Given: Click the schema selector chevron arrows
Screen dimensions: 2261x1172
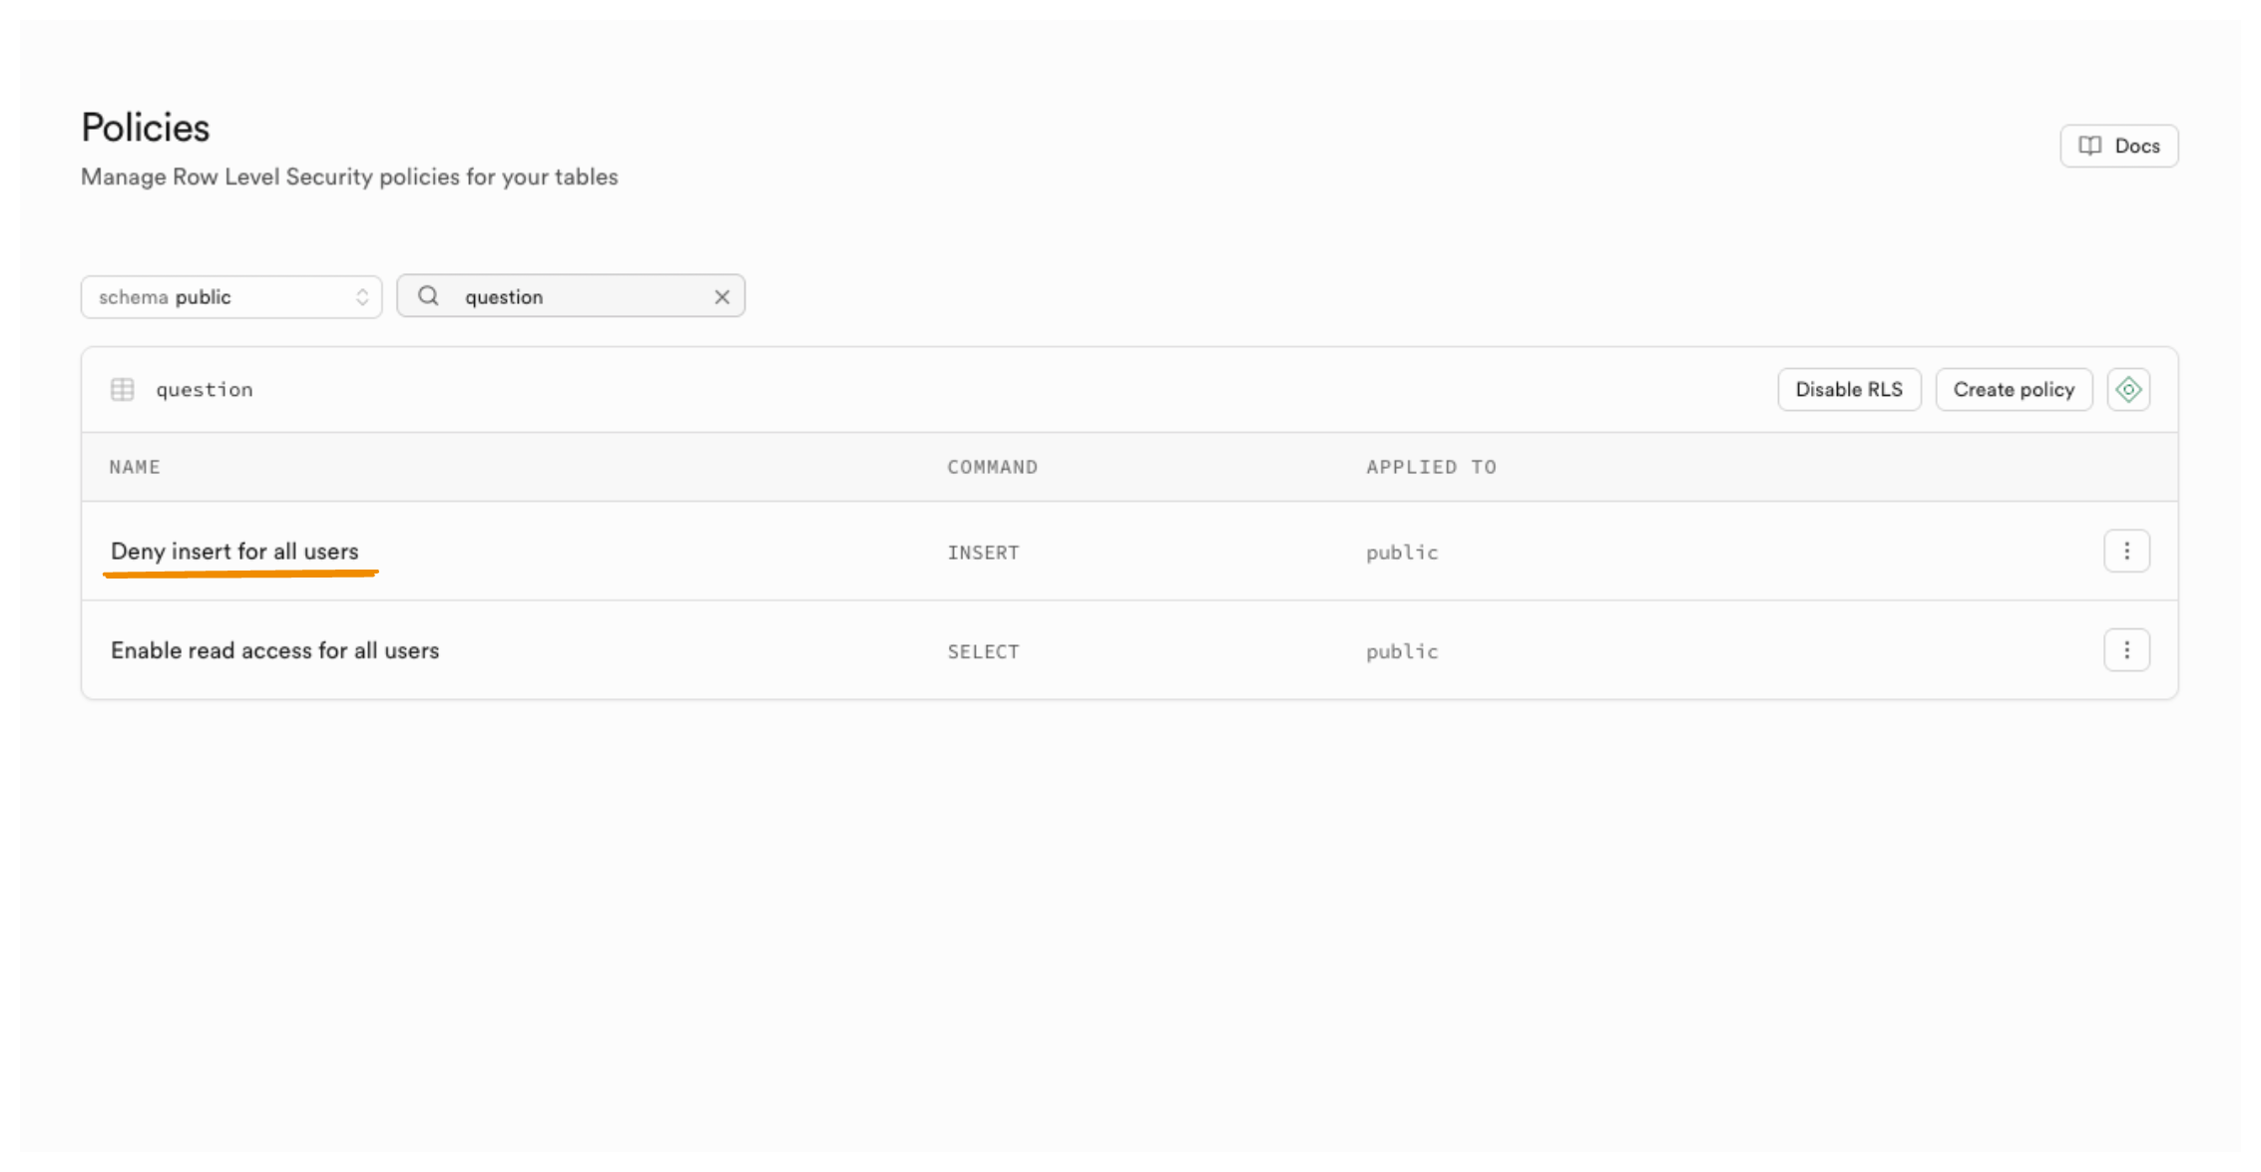Looking at the screenshot, I should 362,297.
